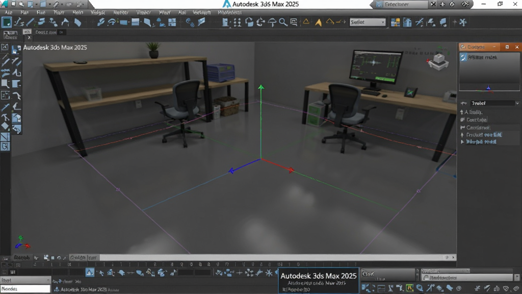
Task: Open the Bhat dropdown at bottom left
Action: click(25, 280)
